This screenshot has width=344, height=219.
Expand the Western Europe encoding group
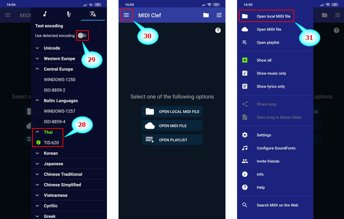pyautogui.click(x=69, y=58)
